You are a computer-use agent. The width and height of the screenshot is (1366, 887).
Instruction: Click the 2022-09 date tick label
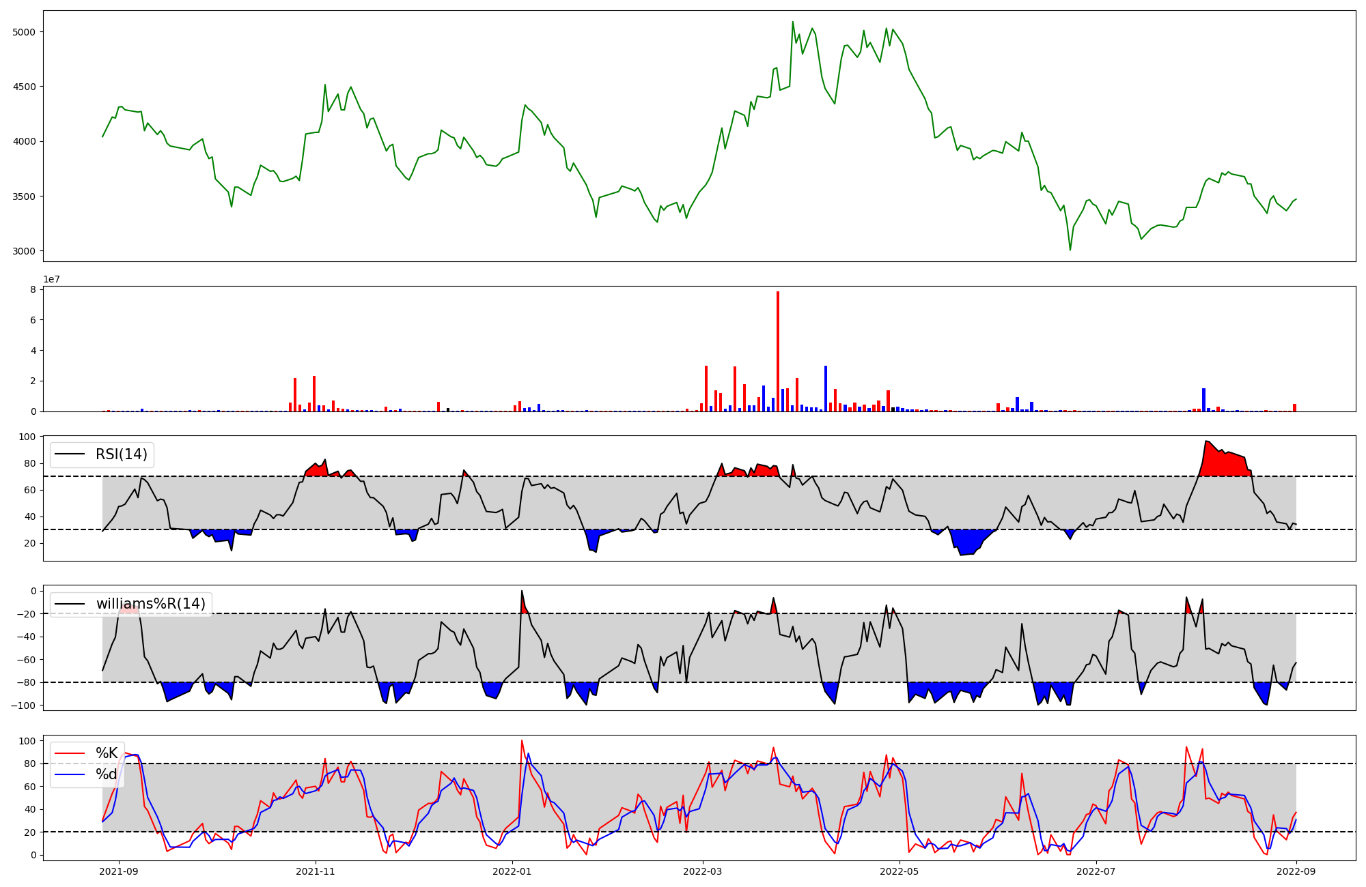tap(1296, 871)
